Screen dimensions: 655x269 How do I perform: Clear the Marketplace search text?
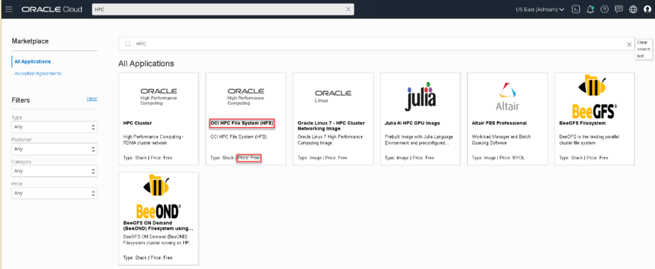click(629, 44)
